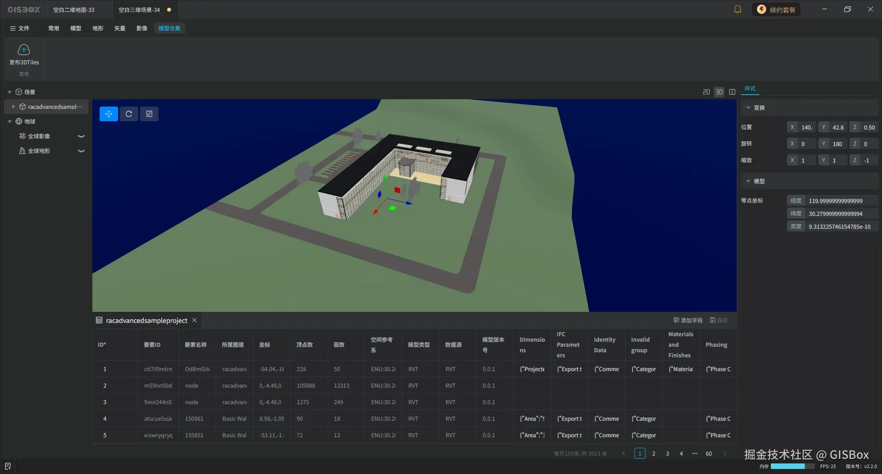Open the 影像 ribbon tab

click(x=142, y=28)
